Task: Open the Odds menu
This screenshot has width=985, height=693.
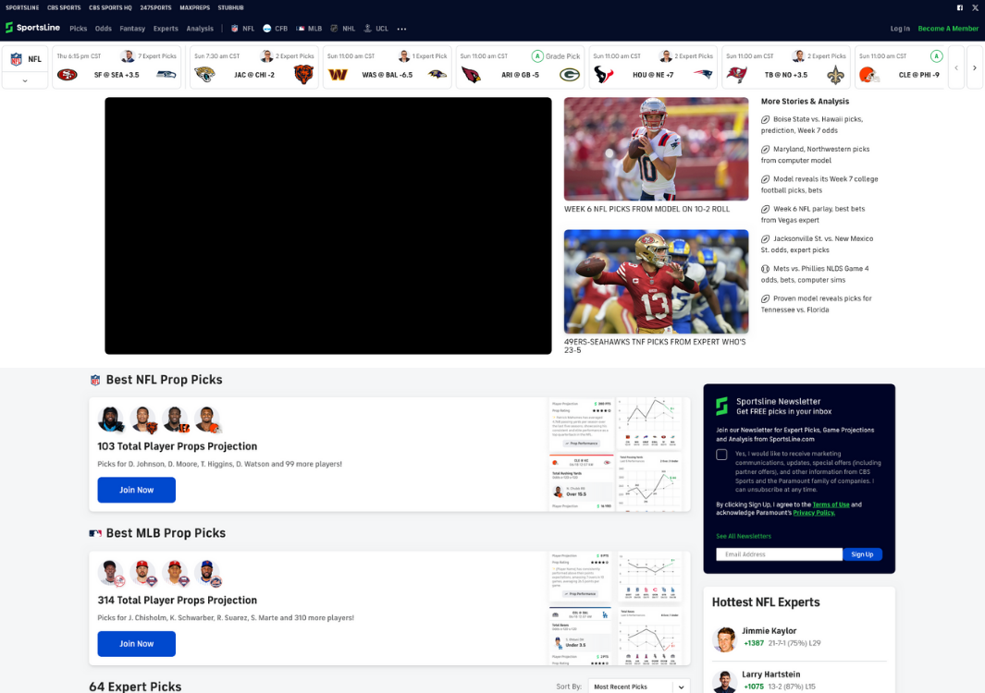Action: pos(103,29)
